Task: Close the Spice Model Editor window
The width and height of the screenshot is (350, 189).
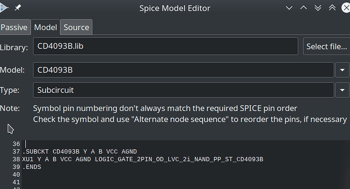Action: (x=346, y=8)
